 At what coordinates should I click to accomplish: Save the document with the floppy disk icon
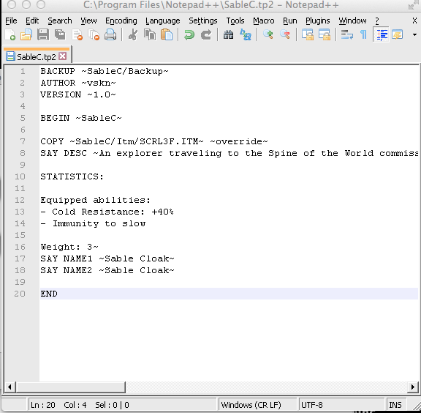(x=43, y=35)
